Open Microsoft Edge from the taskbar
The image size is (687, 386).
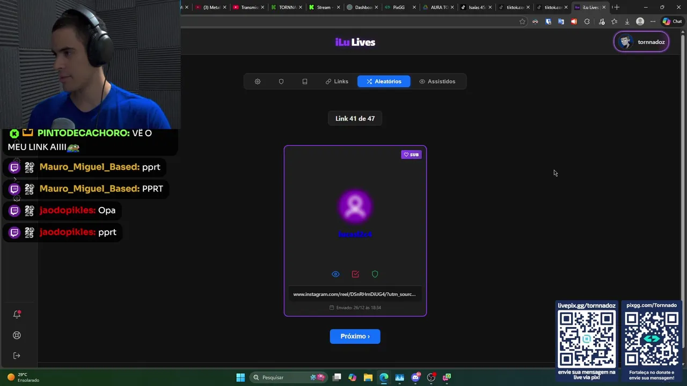click(x=384, y=377)
